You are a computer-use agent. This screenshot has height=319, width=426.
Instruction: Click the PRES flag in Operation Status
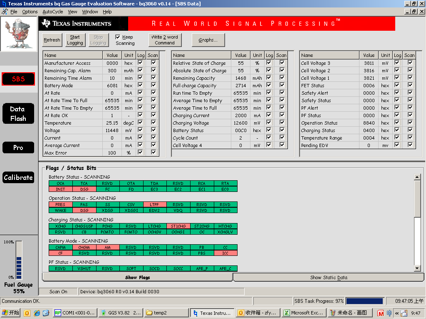click(x=60, y=204)
